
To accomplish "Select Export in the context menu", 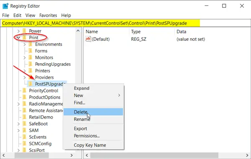I will (x=93, y=129).
